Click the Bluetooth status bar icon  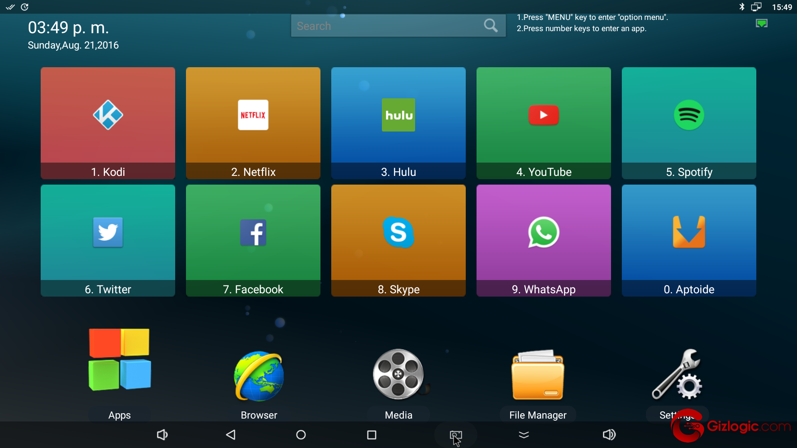pos(742,7)
